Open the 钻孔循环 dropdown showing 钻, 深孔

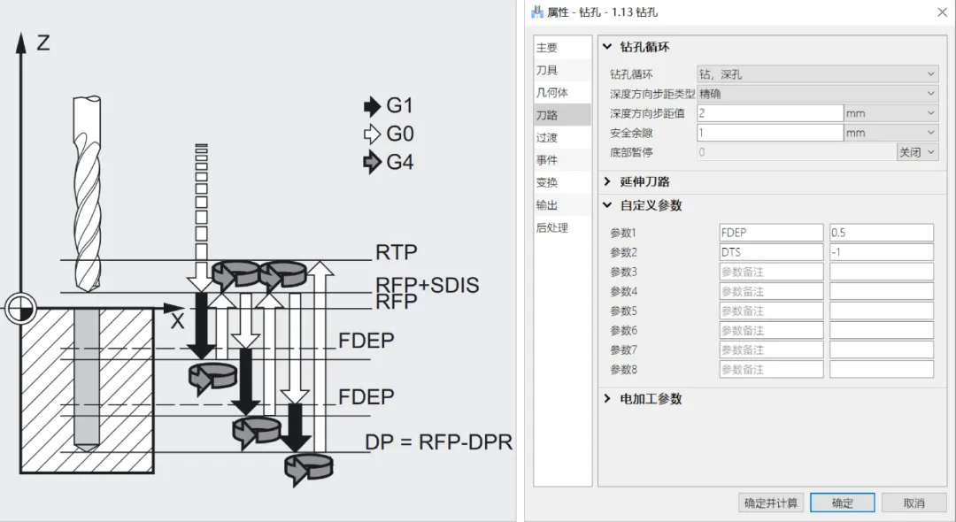pos(818,74)
